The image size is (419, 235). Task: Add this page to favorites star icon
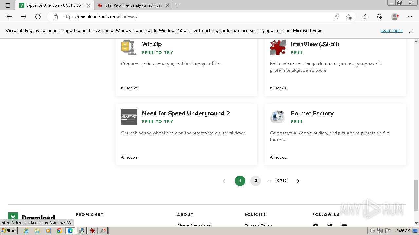349,17
